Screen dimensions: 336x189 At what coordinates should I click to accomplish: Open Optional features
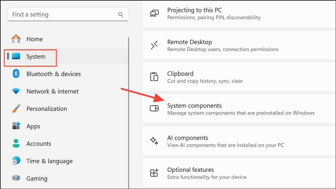pyautogui.click(x=239, y=173)
